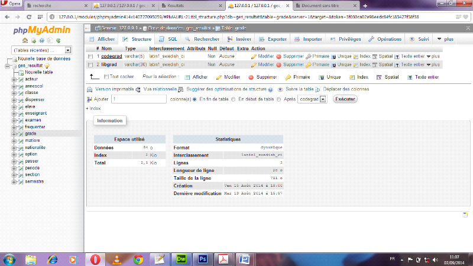Click red Supprimer icon in codegrad row
The width and height of the screenshot is (473, 266).
click(278, 56)
